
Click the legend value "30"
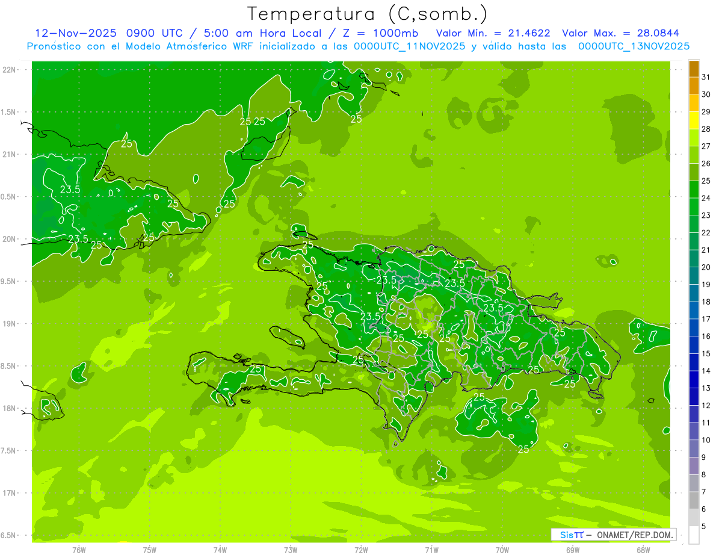706,95
